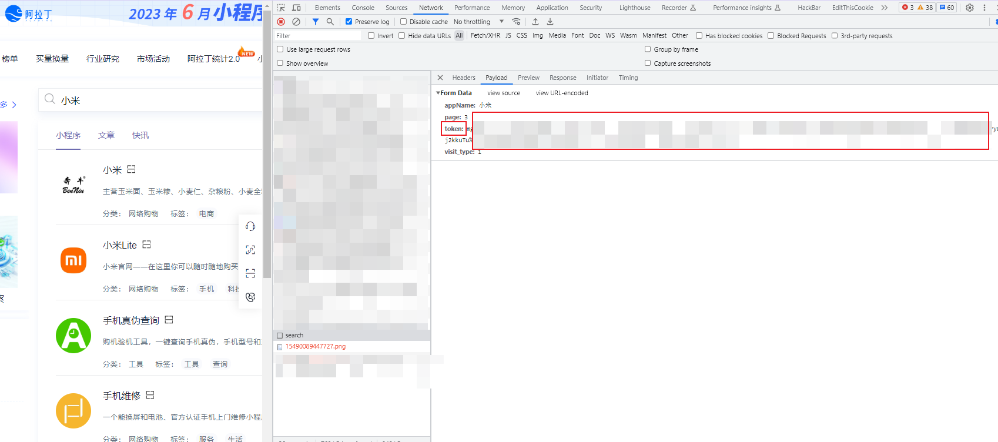Check Has blocked cookies checkbox
The width and height of the screenshot is (998, 442).
(699, 36)
